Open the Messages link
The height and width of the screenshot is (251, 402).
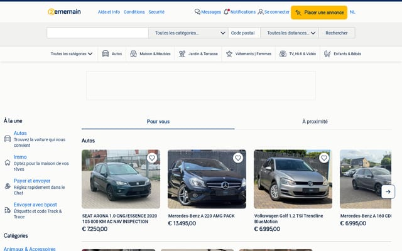tap(211, 12)
